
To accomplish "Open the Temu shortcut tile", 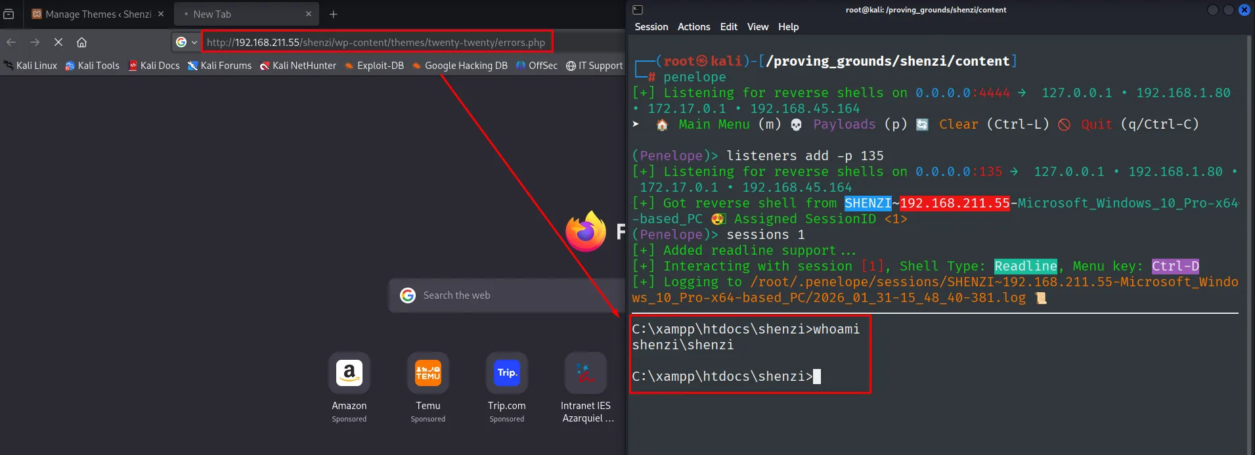I will tap(428, 388).
